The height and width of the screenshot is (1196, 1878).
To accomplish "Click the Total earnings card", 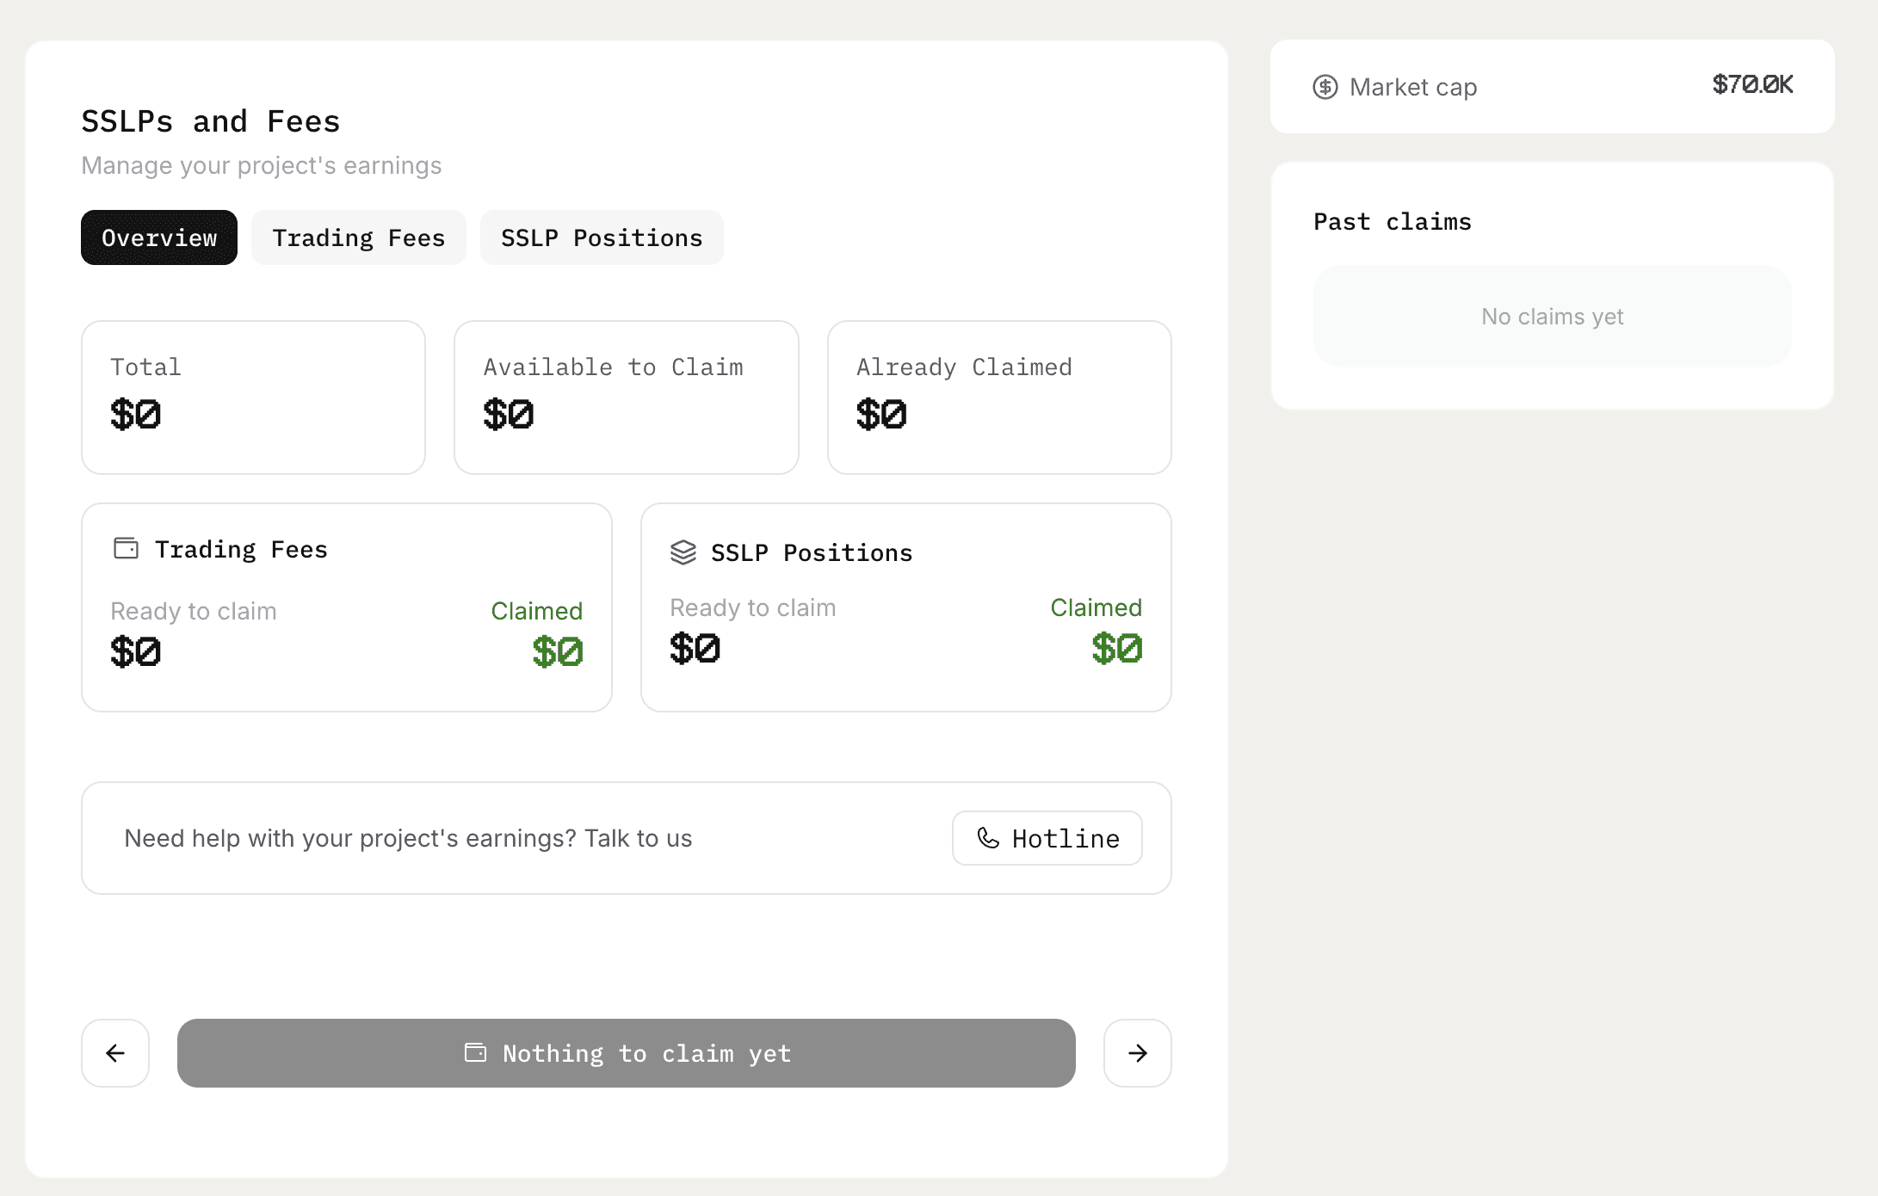I will click(253, 398).
